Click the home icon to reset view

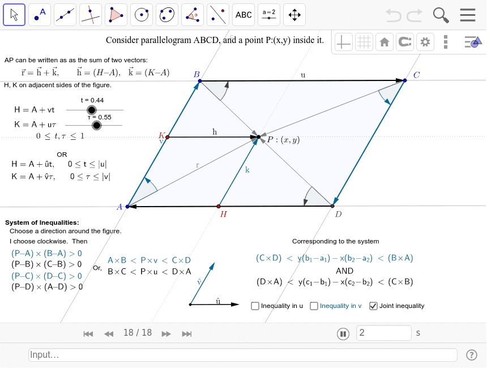385,41
